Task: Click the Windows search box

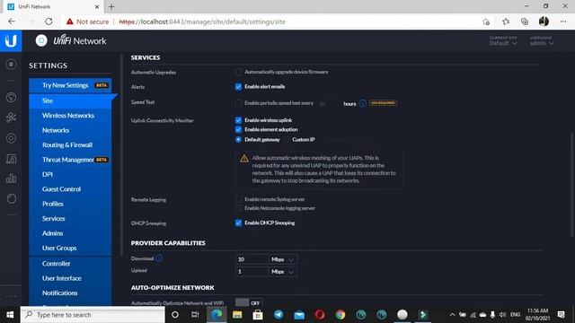Action: tap(93, 315)
